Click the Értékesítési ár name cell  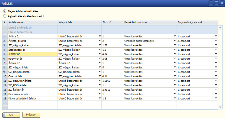tap(33, 50)
